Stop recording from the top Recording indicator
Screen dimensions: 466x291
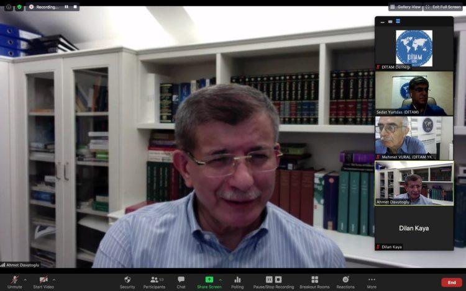pyautogui.click(x=75, y=7)
